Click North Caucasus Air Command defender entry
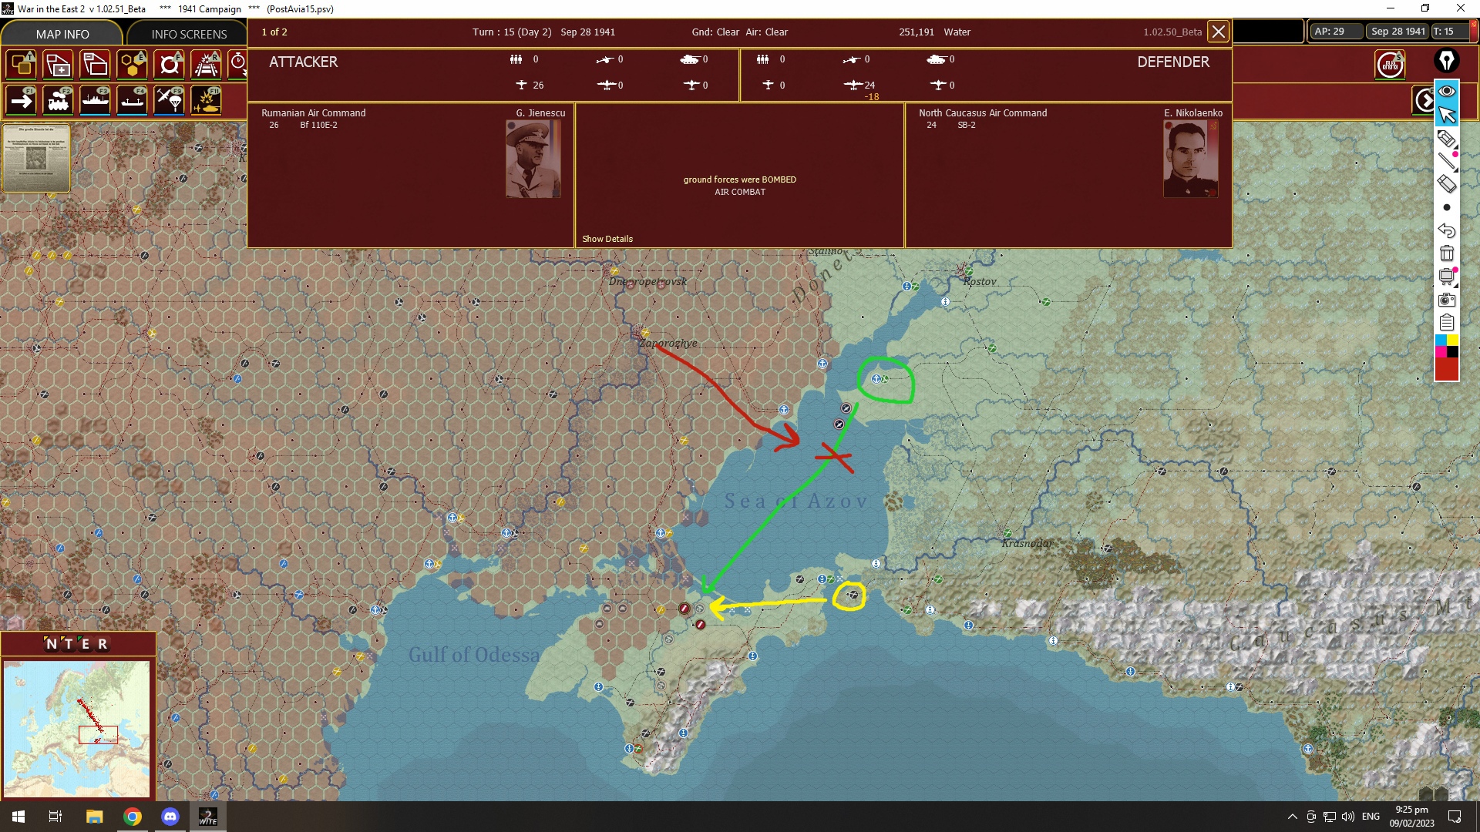This screenshot has width=1480, height=832. (x=983, y=113)
